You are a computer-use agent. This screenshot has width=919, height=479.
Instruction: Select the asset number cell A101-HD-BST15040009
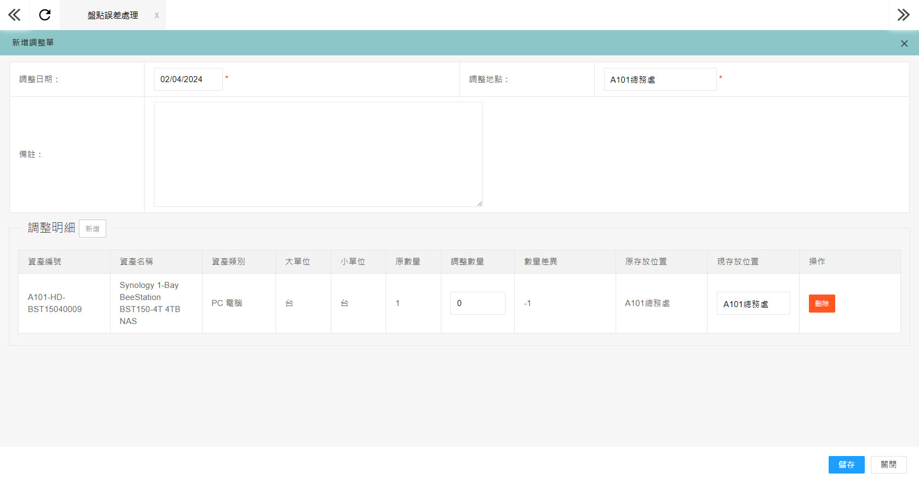55,303
